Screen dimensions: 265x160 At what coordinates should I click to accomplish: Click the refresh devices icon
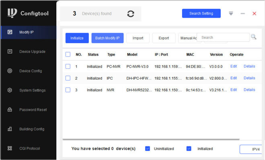(131, 14)
